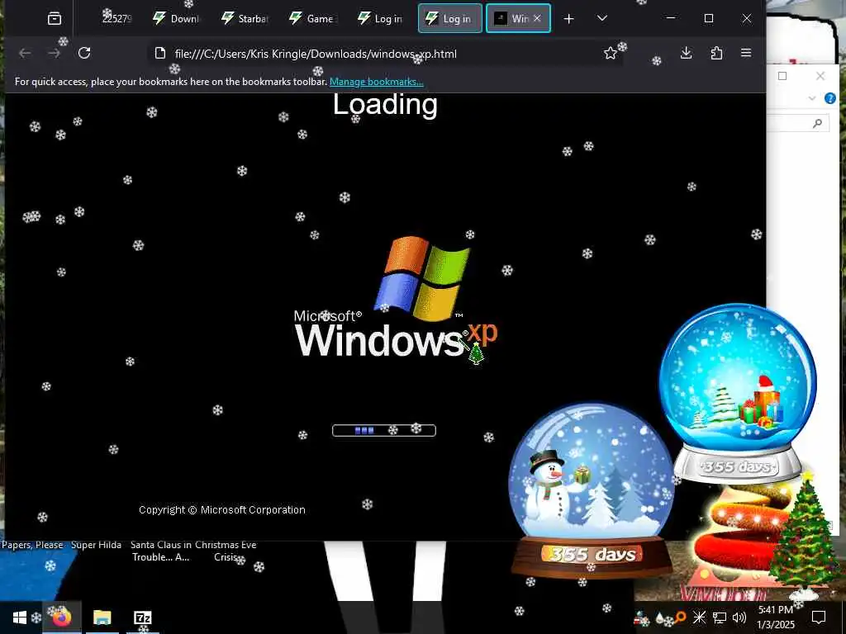The image size is (846, 634).
Task: Open the Downloads panel
Action: (686, 53)
